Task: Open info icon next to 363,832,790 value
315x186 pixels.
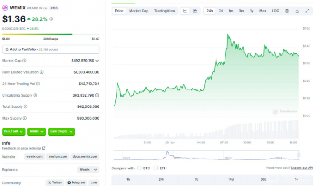Action: [x=97, y=95]
